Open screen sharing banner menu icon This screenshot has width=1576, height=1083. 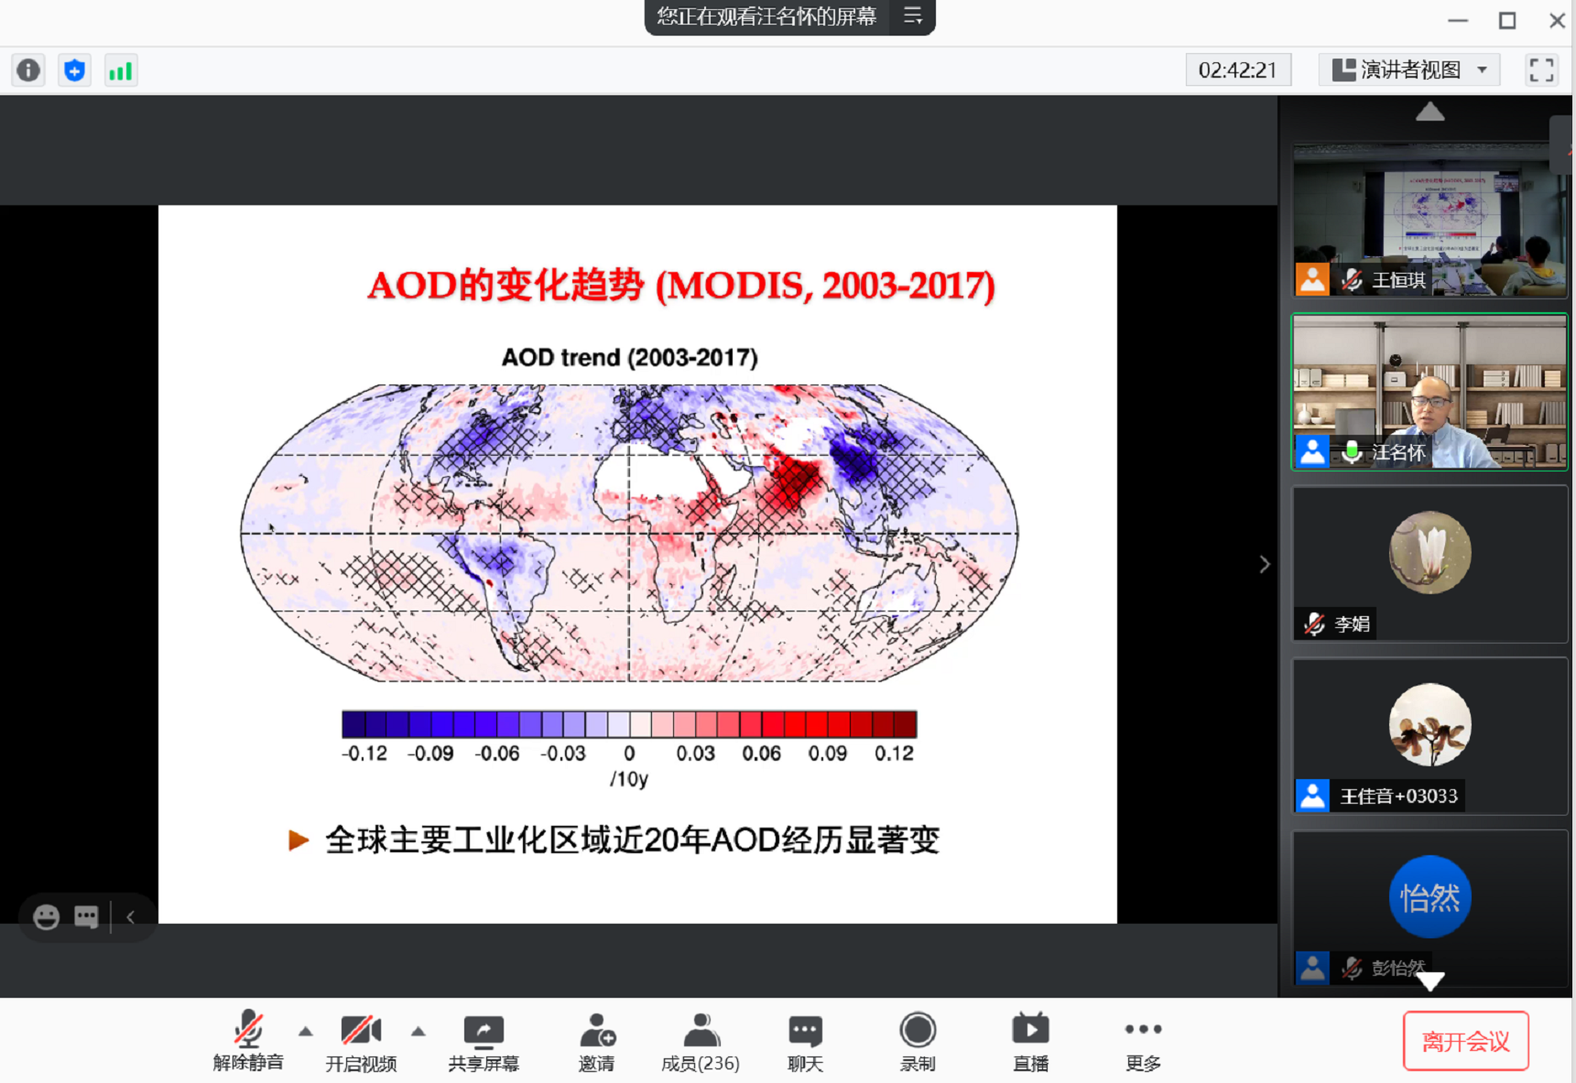[x=913, y=16]
